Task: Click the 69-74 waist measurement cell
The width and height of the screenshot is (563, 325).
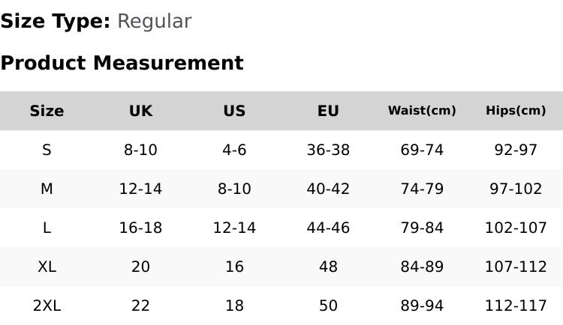Action: coord(422,150)
